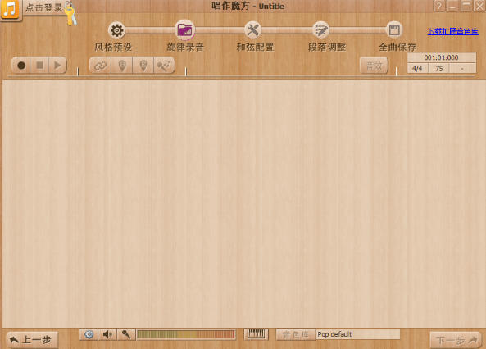
Task: Adjust the input level meter bar
Action: point(186,334)
